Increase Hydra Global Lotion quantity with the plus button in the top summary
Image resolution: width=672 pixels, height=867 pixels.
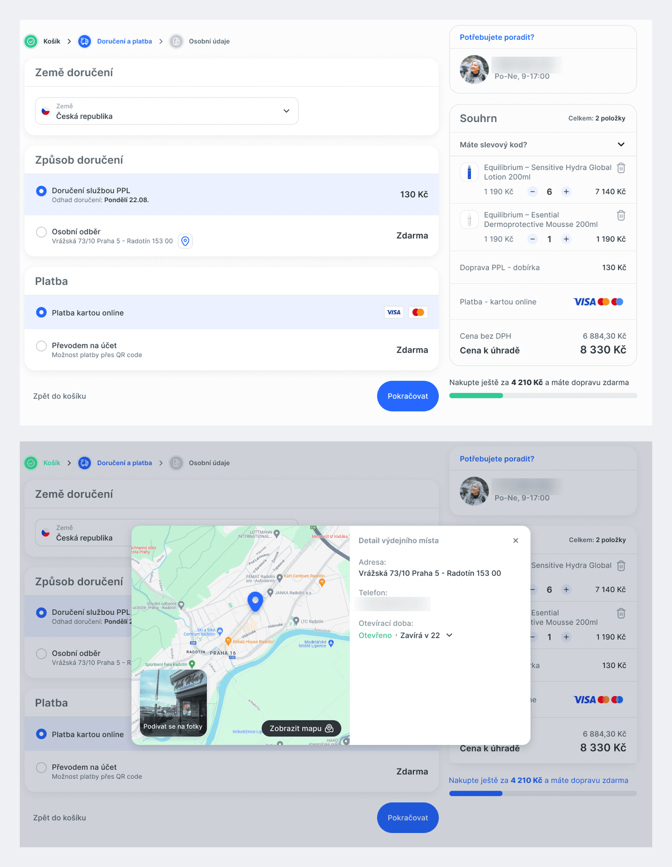tap(566, 192)
